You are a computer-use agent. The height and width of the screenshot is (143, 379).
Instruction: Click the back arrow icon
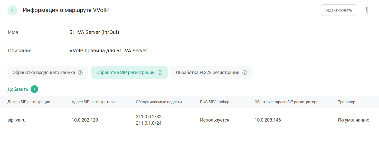13,10
